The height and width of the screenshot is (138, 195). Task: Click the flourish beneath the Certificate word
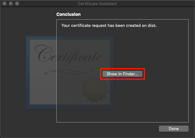tap(63, 72)
